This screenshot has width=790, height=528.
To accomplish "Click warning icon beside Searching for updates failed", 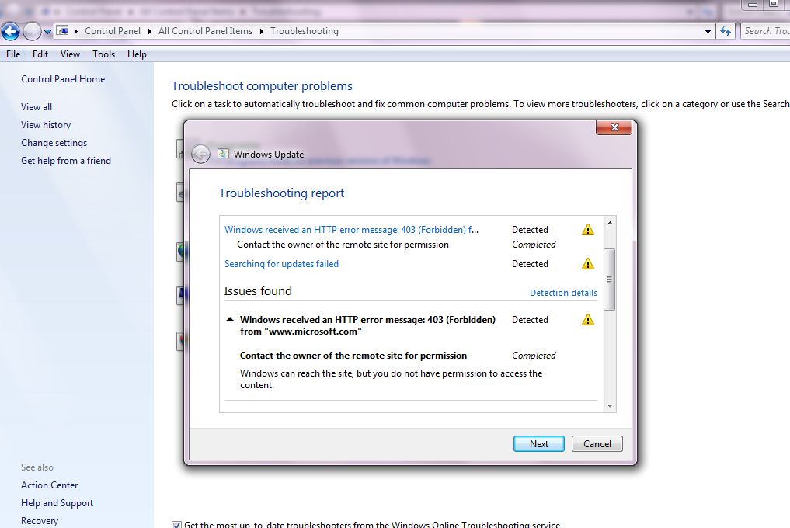I will 587,264.
